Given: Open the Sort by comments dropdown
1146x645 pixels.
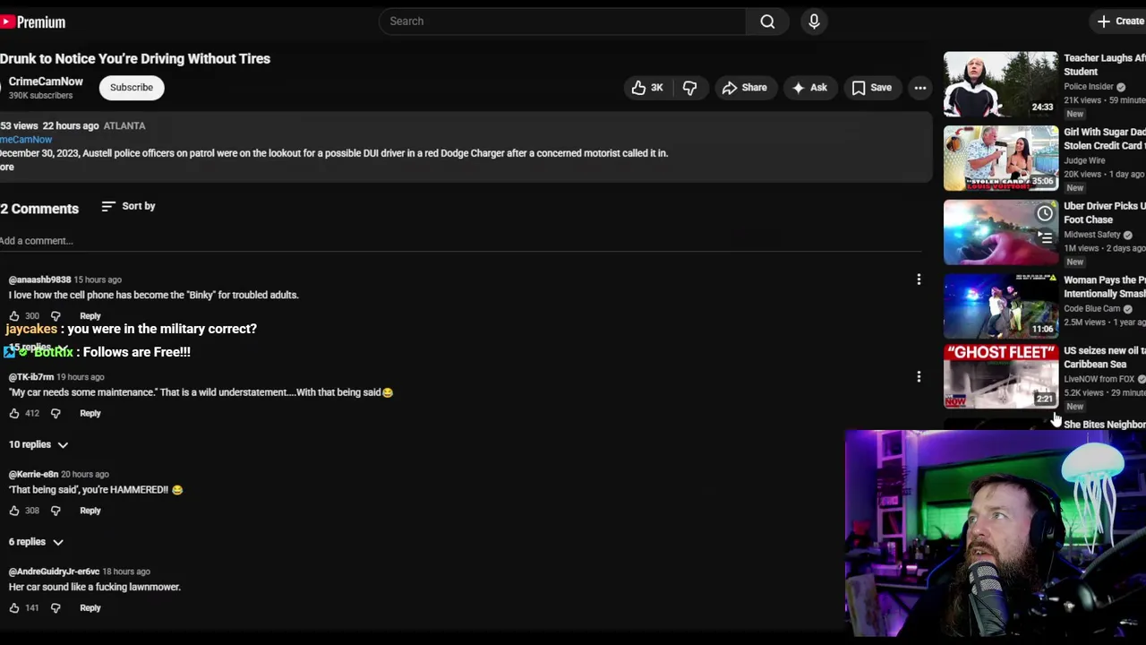Looking at the screenshot, I should (128, 206).
